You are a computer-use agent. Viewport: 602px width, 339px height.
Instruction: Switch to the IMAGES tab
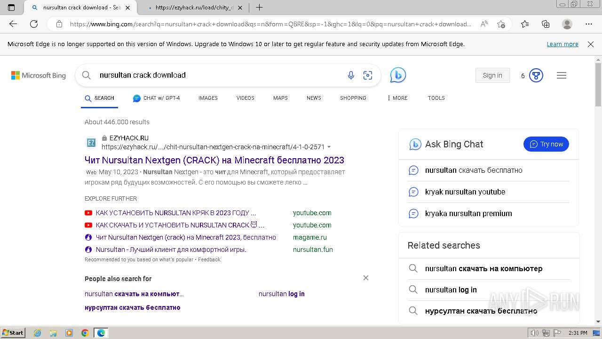tap(208, 98)
